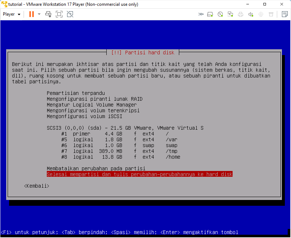
Task: Open CD/DVD drive device icon
Action: pos(220,14)
